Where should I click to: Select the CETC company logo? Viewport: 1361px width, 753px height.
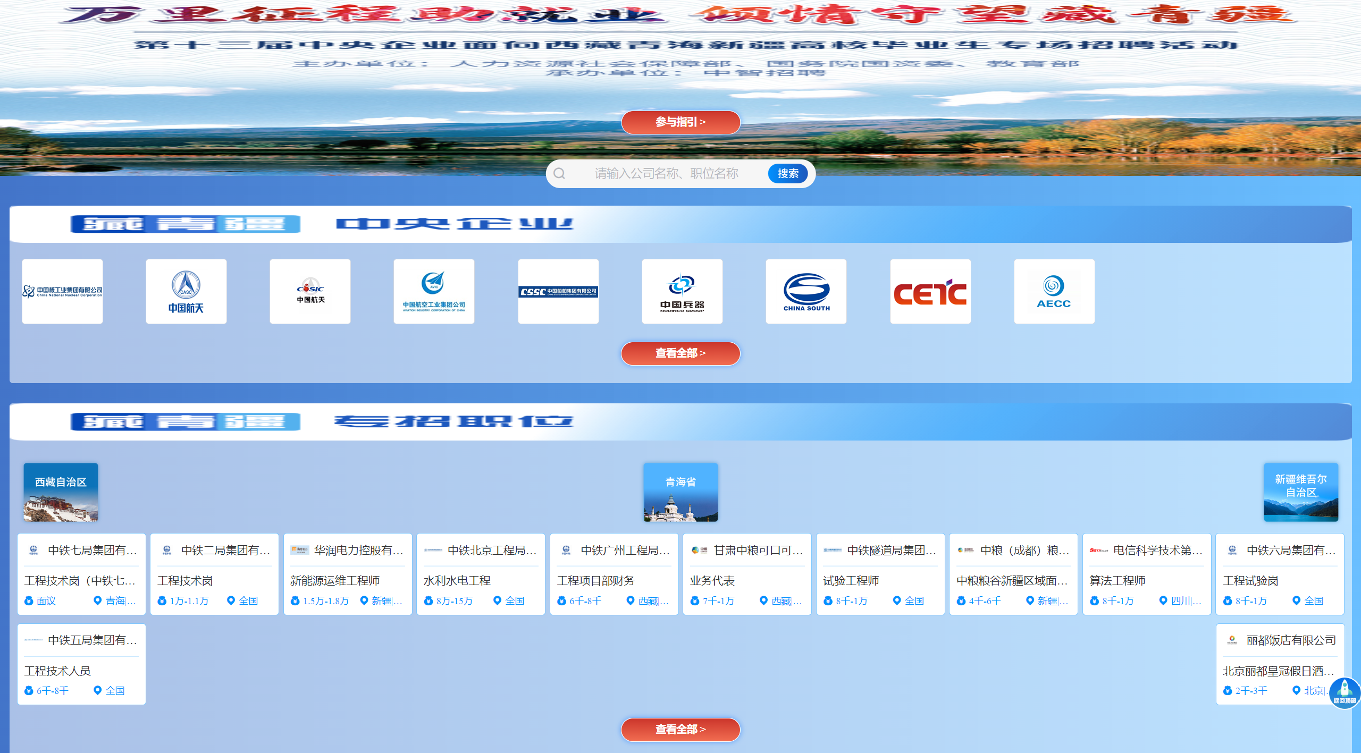click(x=930, y=291)
